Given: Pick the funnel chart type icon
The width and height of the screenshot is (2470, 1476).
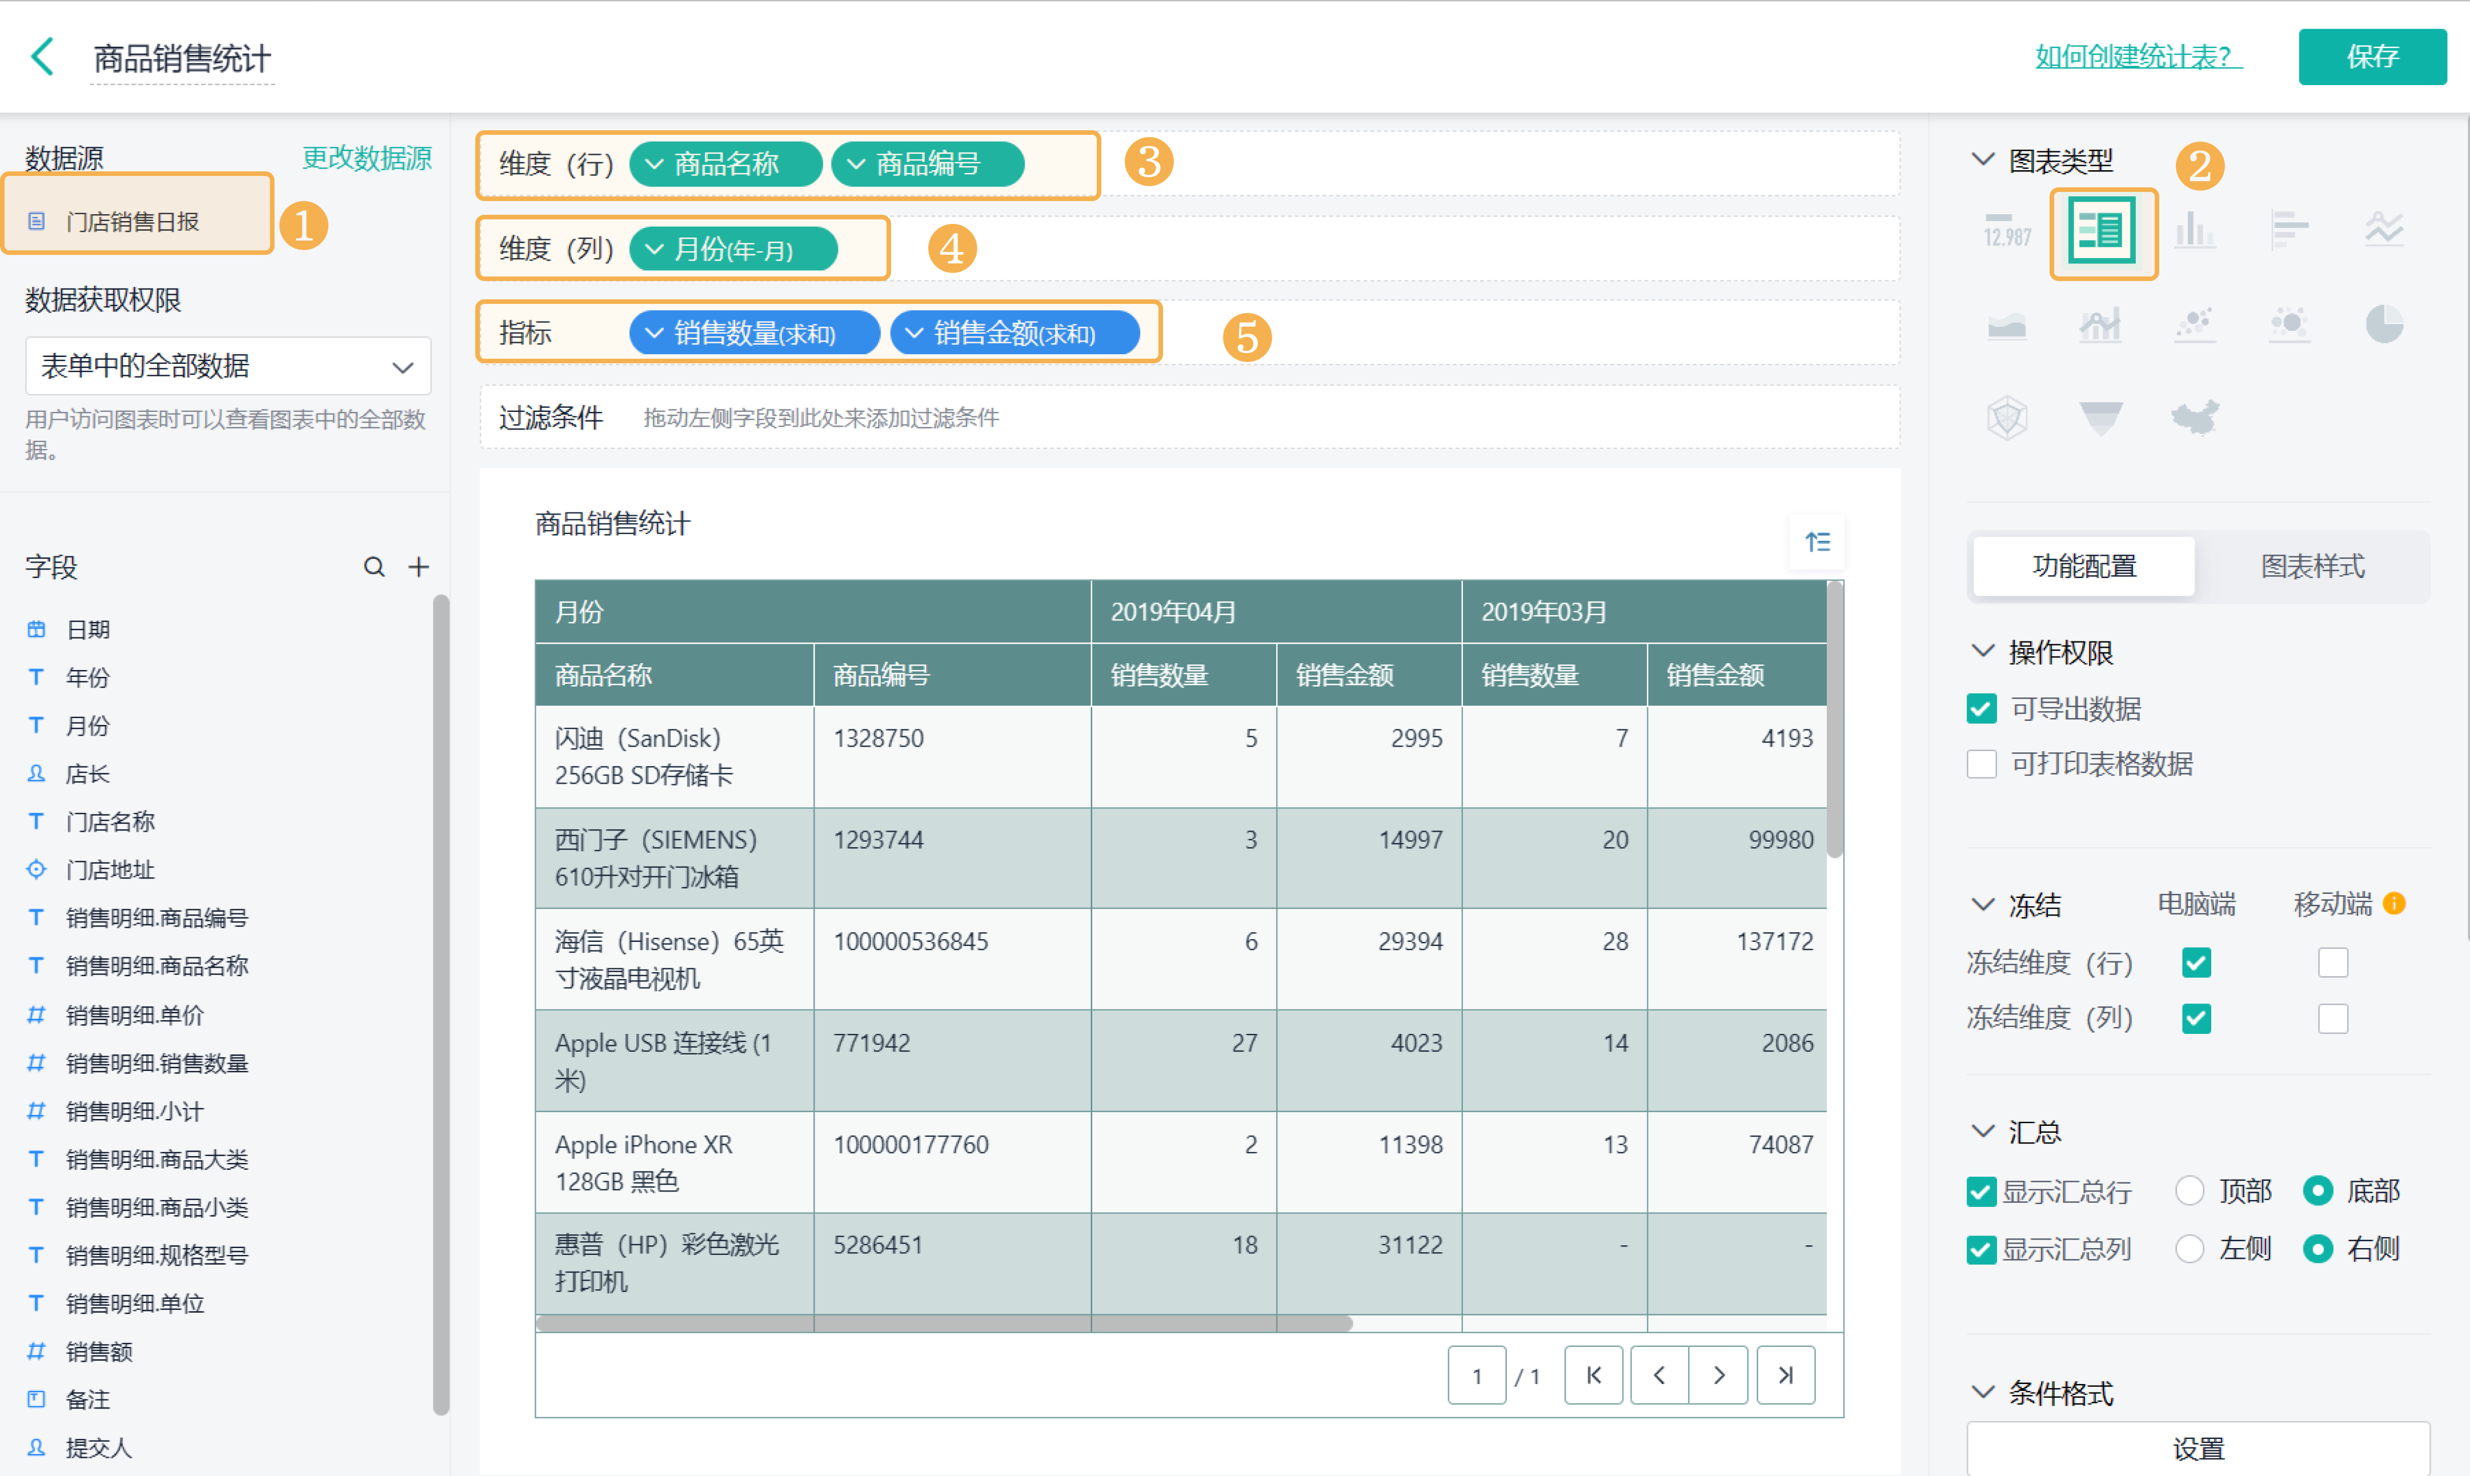Looking at the screenshot, I should [2101, 418].
